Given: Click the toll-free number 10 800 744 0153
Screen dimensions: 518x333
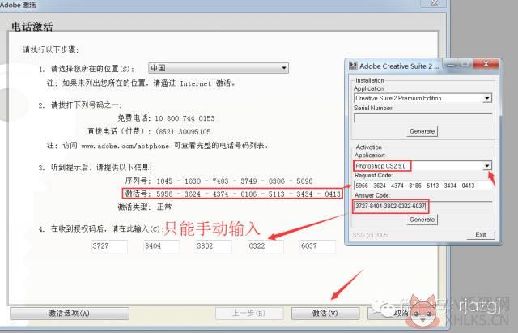Looking at the screenshot, I should click(x=185, y=118).
